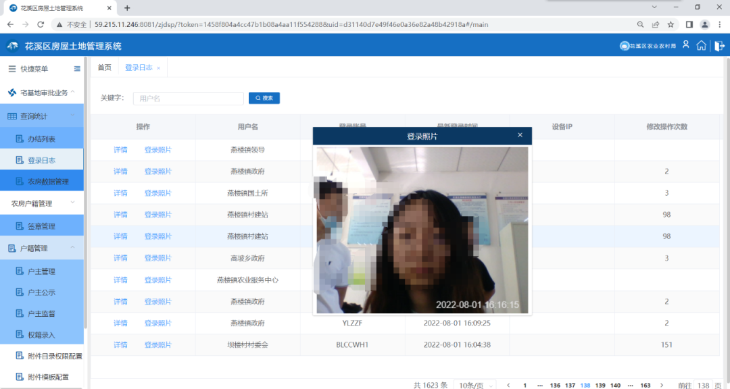Open 详情 for the 坝楼村村委会 row

click(x=120, y=344)
